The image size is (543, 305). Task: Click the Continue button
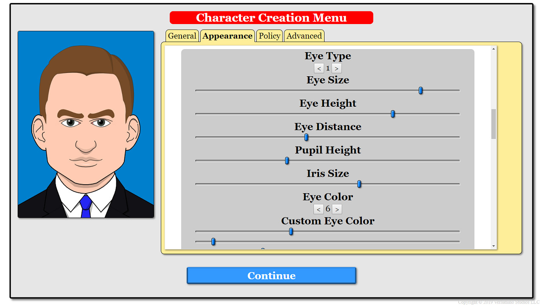click(x=271, y=275)
